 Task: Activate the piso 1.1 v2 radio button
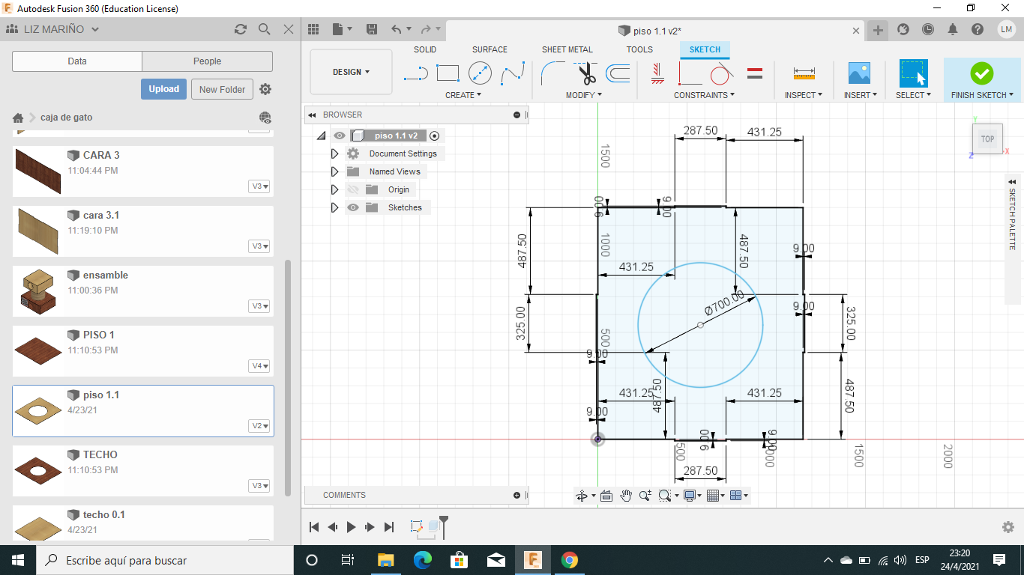[434, 136]
